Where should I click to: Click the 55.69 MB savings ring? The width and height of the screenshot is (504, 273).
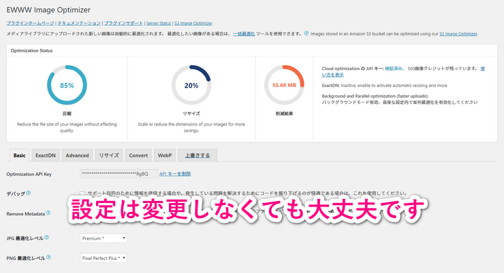tap(284, 86)
